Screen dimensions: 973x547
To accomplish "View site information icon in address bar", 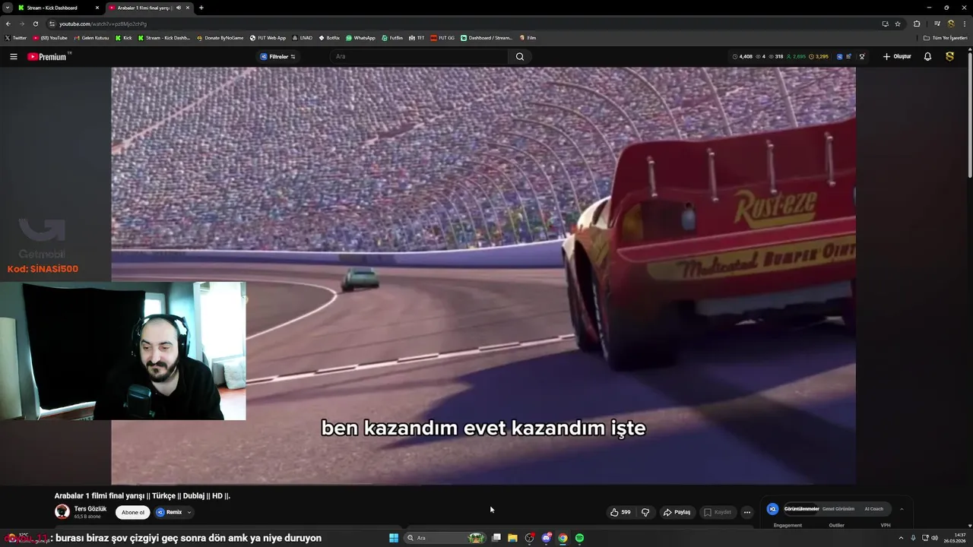I will click(x=52, y=24).
